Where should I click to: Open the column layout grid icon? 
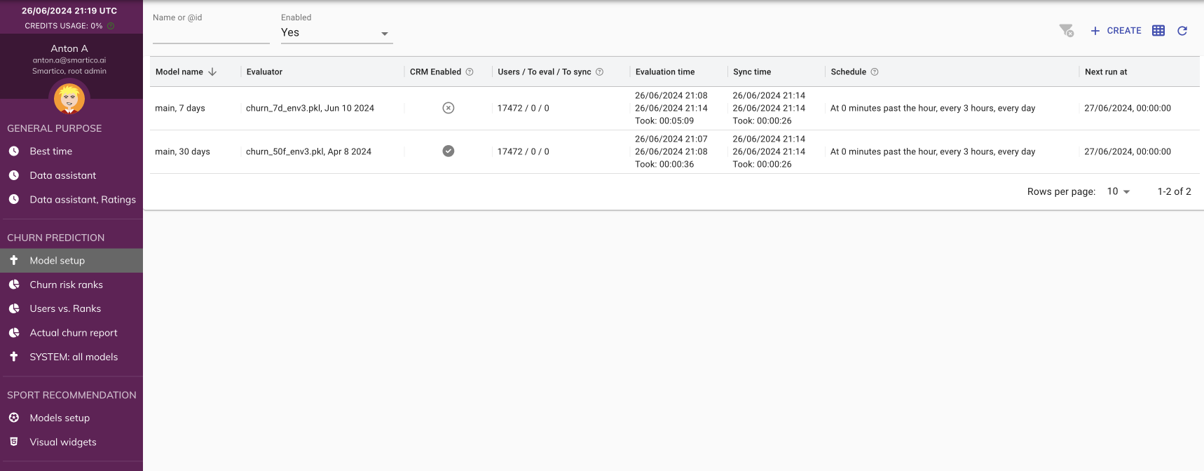point(1158,31)
